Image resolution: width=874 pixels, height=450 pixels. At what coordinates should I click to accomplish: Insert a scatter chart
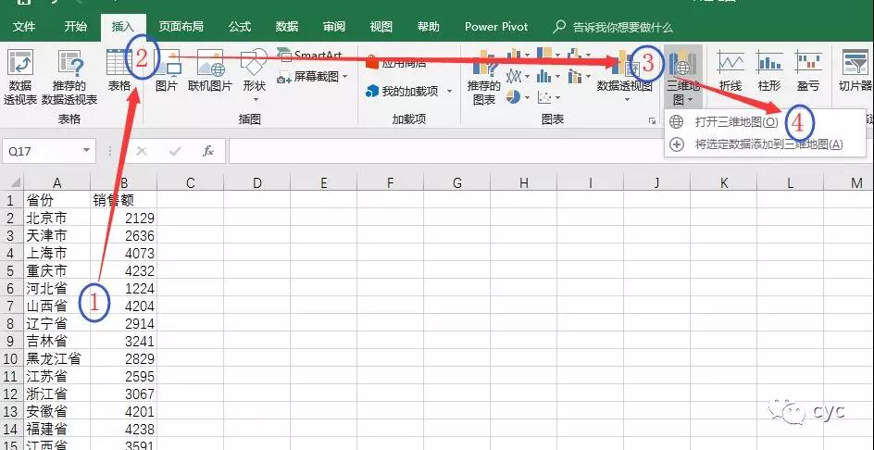tap(544, 97)
